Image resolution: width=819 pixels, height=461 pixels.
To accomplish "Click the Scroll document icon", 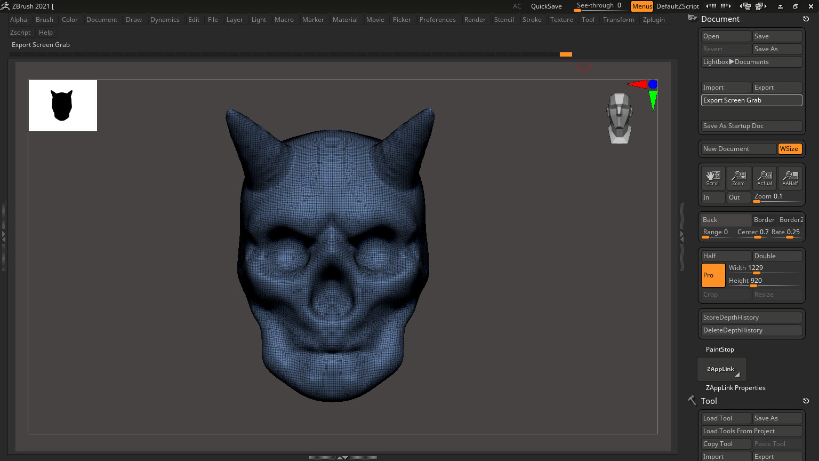I will (713, 178).
